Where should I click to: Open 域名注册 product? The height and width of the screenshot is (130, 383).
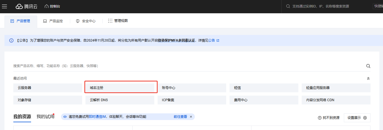point(120,88)
